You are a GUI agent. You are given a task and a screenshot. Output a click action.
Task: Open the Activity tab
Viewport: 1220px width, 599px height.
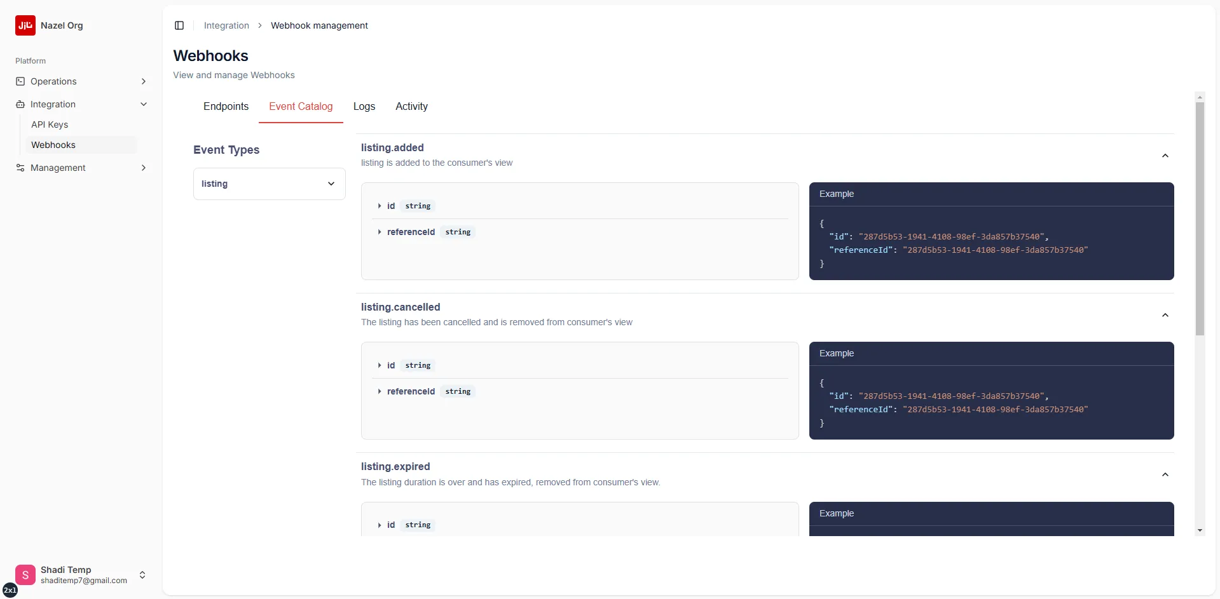pos(411,106)
